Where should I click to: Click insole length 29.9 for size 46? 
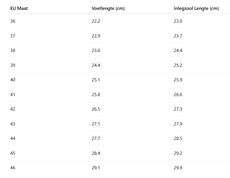click(x=178, y=168)
